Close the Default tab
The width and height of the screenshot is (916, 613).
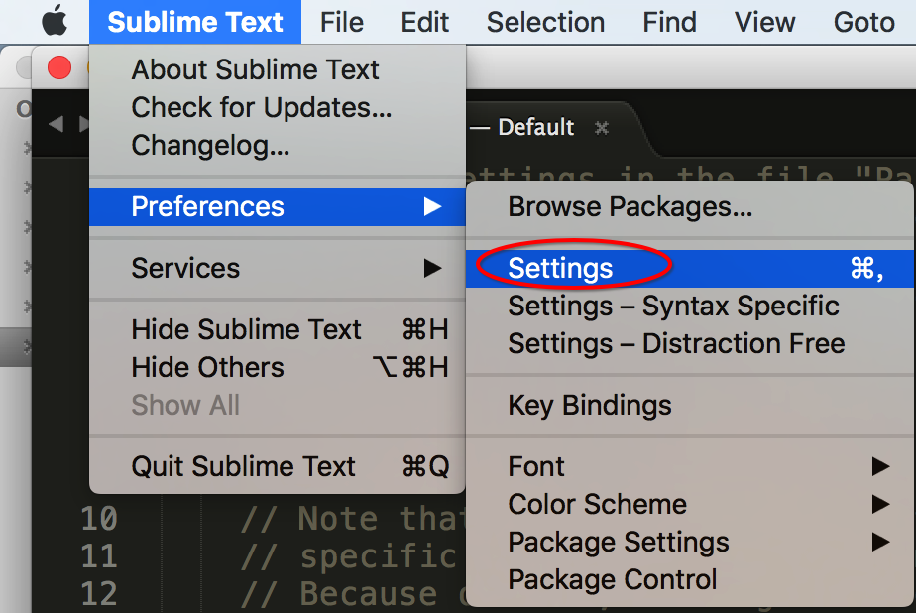click(x=601, y=128)
